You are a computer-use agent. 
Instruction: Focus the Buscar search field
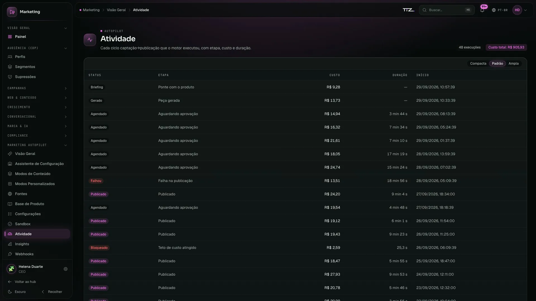[447, 10]
